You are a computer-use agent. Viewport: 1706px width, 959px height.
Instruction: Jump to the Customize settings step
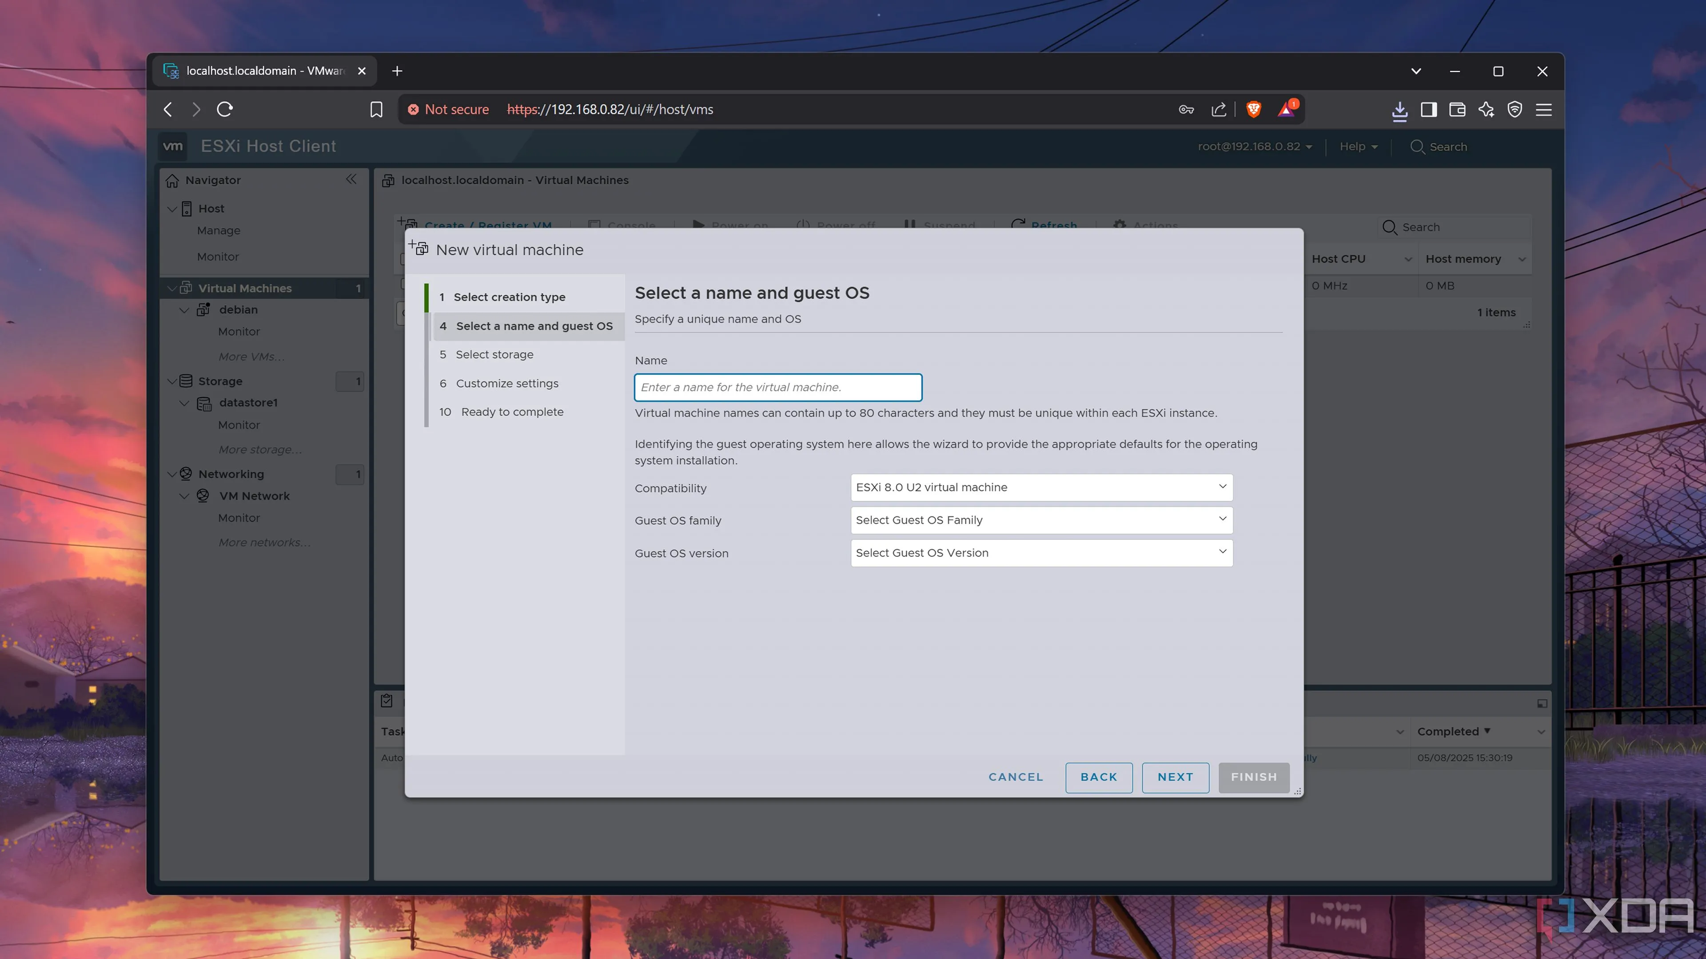pyautogui.click(x=506, y=383)
